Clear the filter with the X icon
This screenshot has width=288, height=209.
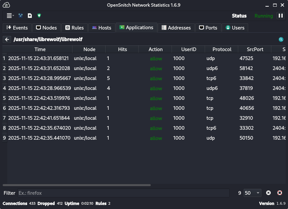click(x=268, y=193)
